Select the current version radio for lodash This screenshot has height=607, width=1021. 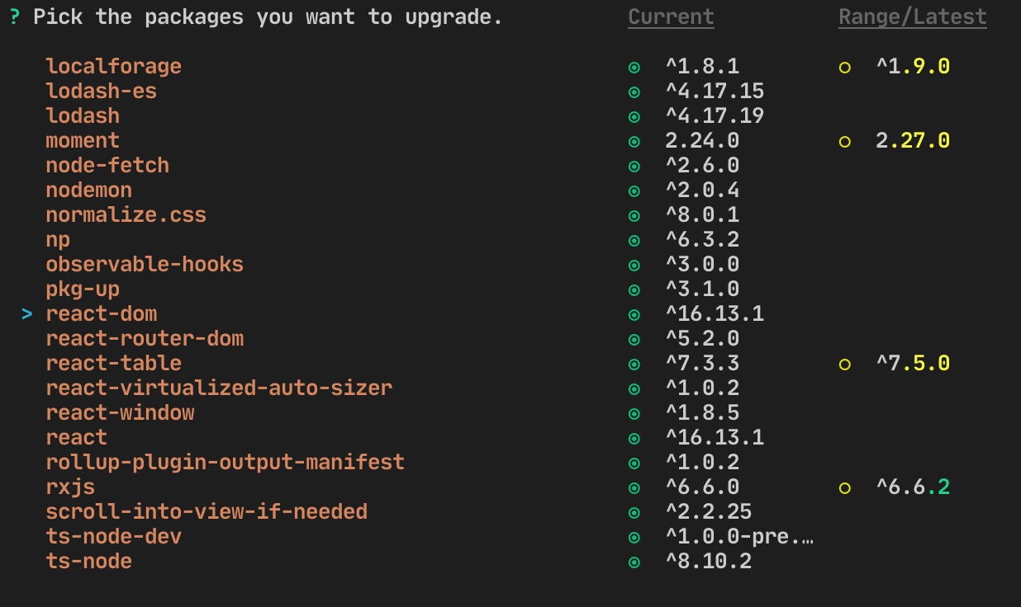634,116
